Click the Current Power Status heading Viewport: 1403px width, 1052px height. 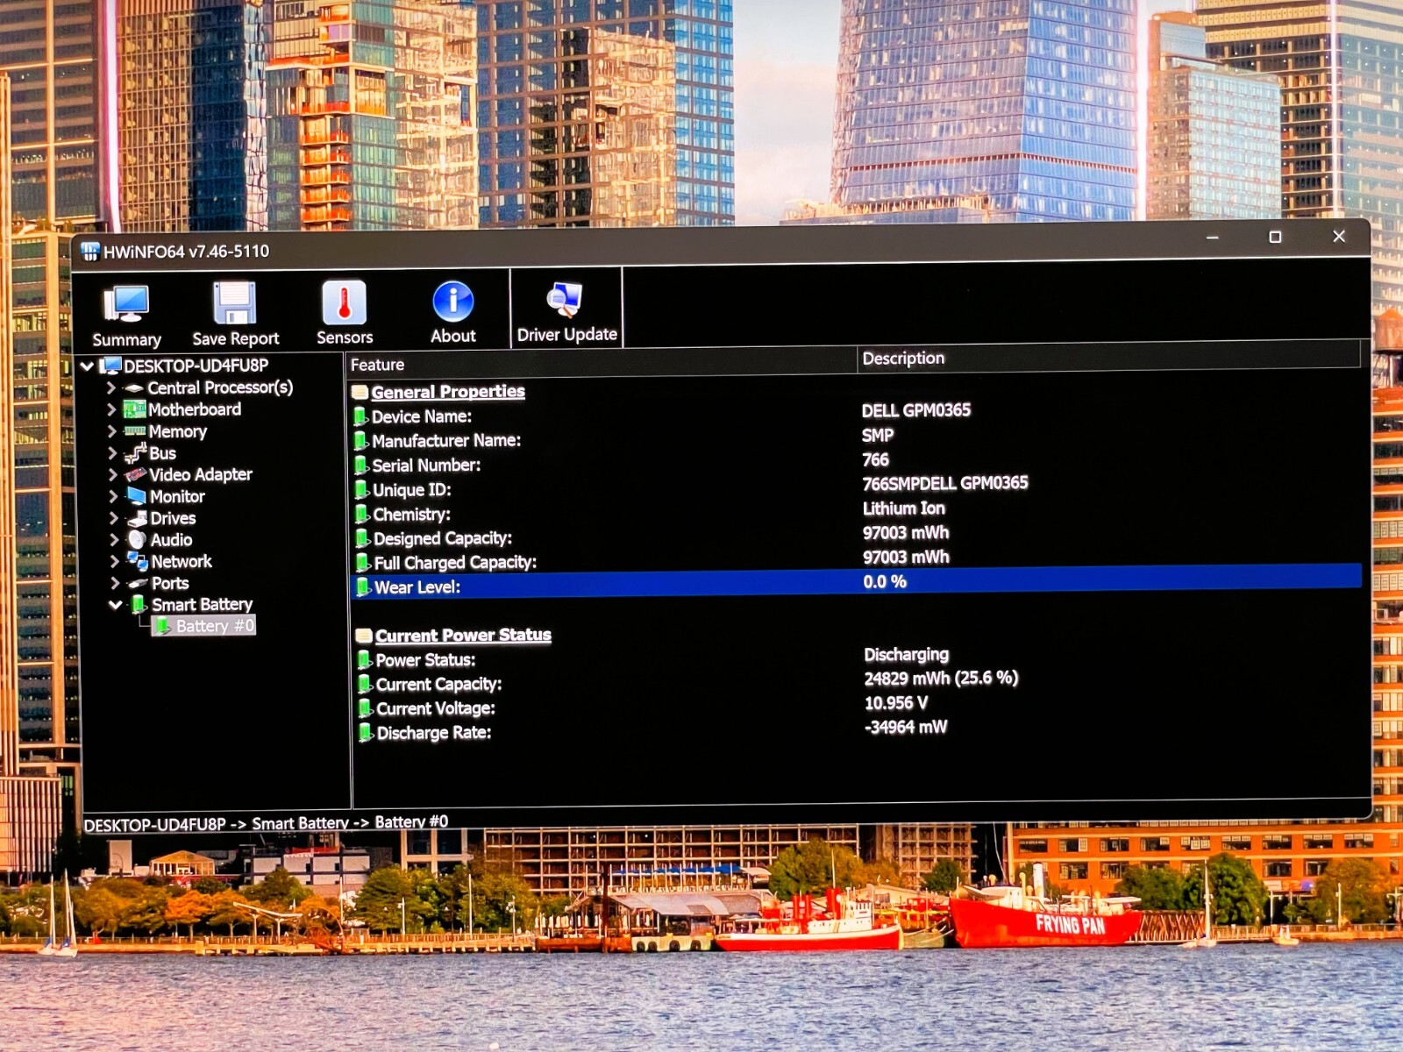click(x=463, y=636)
